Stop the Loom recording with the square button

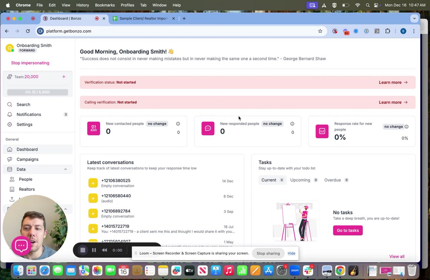click(83, 250)
